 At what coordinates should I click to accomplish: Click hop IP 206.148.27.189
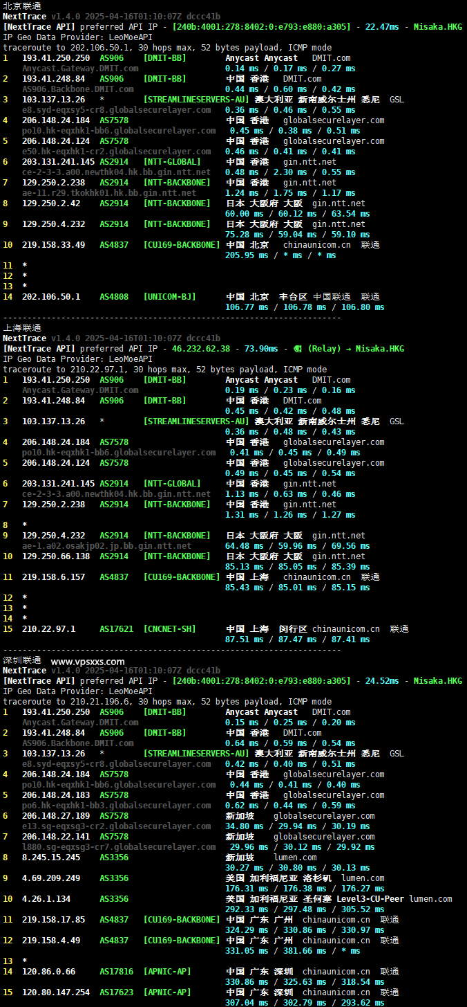coord(56,816)
